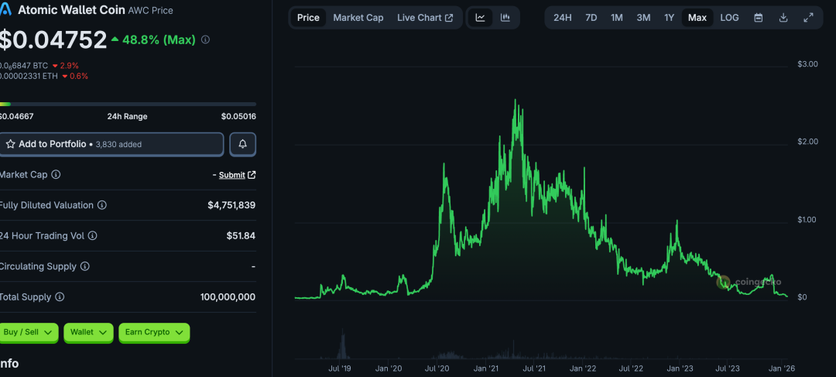The width and height of the screenshot is (836, 377).
Task: Toggle LOG scale on the chart
Action: point(729,18)
